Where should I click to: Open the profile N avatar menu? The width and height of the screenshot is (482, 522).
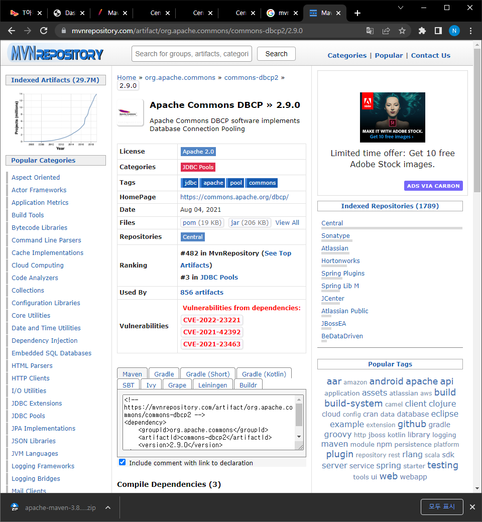pos(454,31)
